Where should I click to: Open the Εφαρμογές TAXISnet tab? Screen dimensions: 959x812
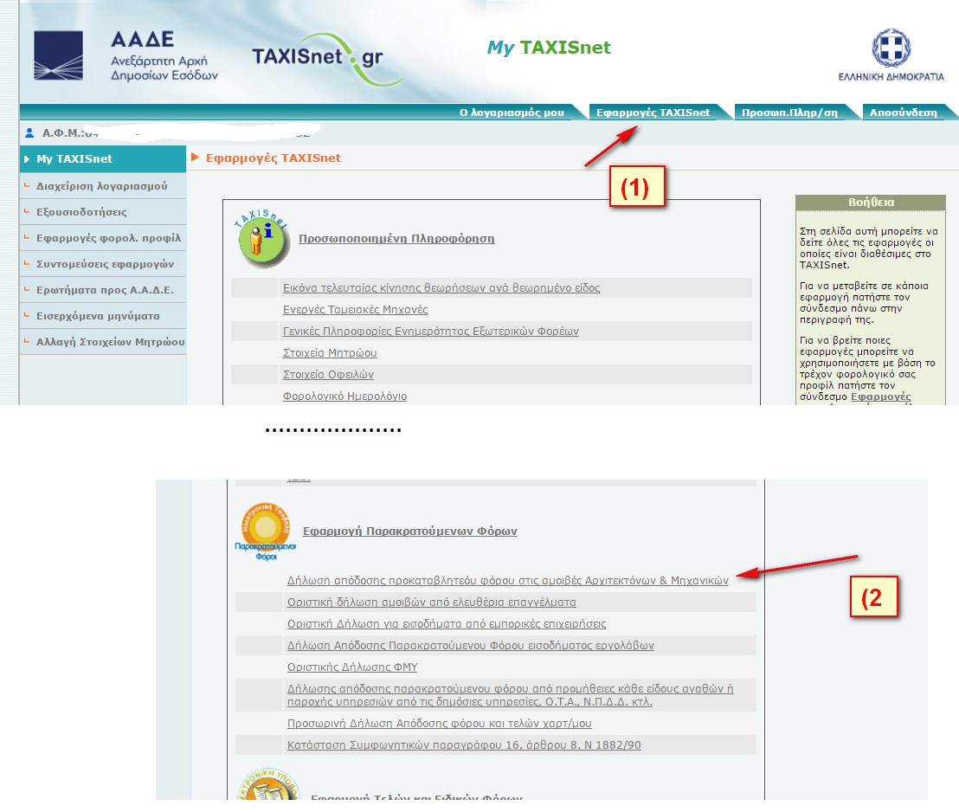653,113
